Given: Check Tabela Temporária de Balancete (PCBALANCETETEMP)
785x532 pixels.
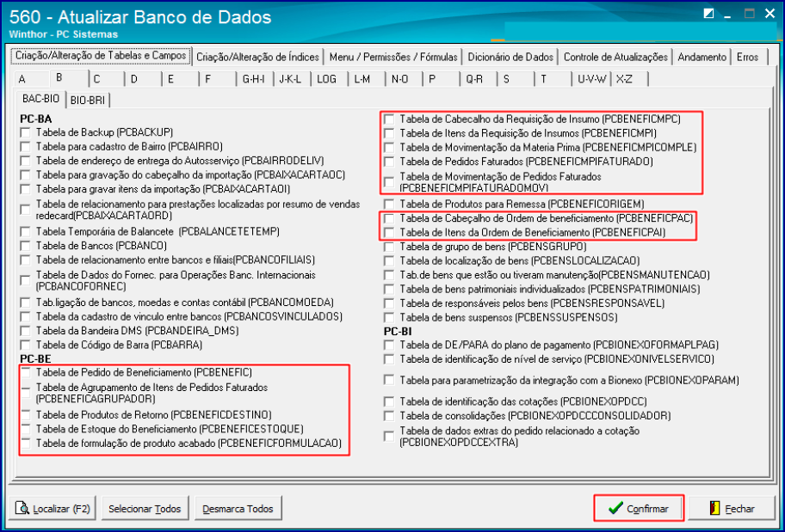Looking at the screenshot, I should coord(25,231).
